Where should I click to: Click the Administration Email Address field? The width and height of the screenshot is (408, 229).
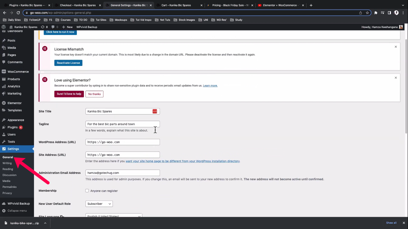tap(122, 173)
